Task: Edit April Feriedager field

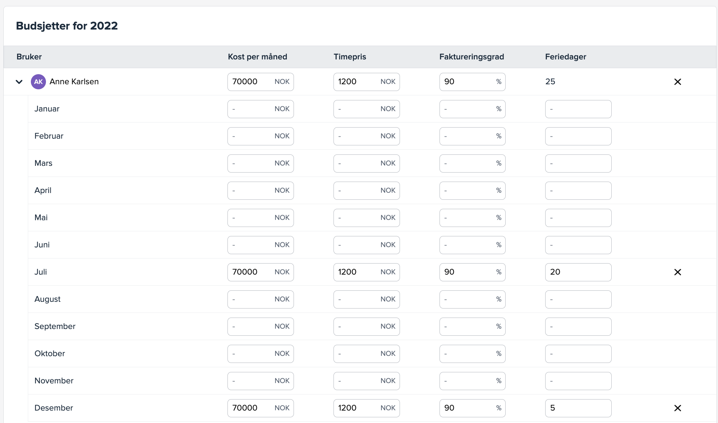Action: [578, 191]
